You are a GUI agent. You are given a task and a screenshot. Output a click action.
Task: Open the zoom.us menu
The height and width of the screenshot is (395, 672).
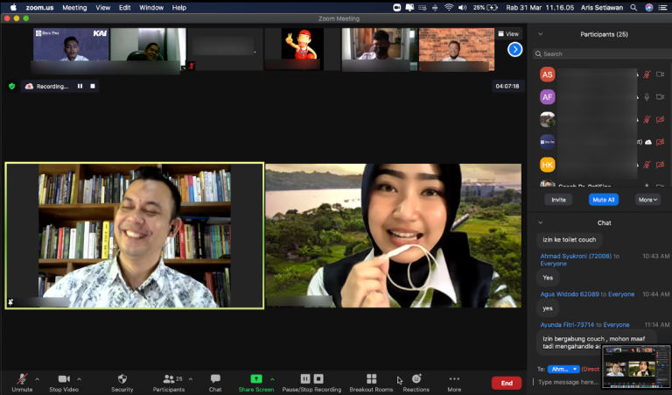pos(39,7)
